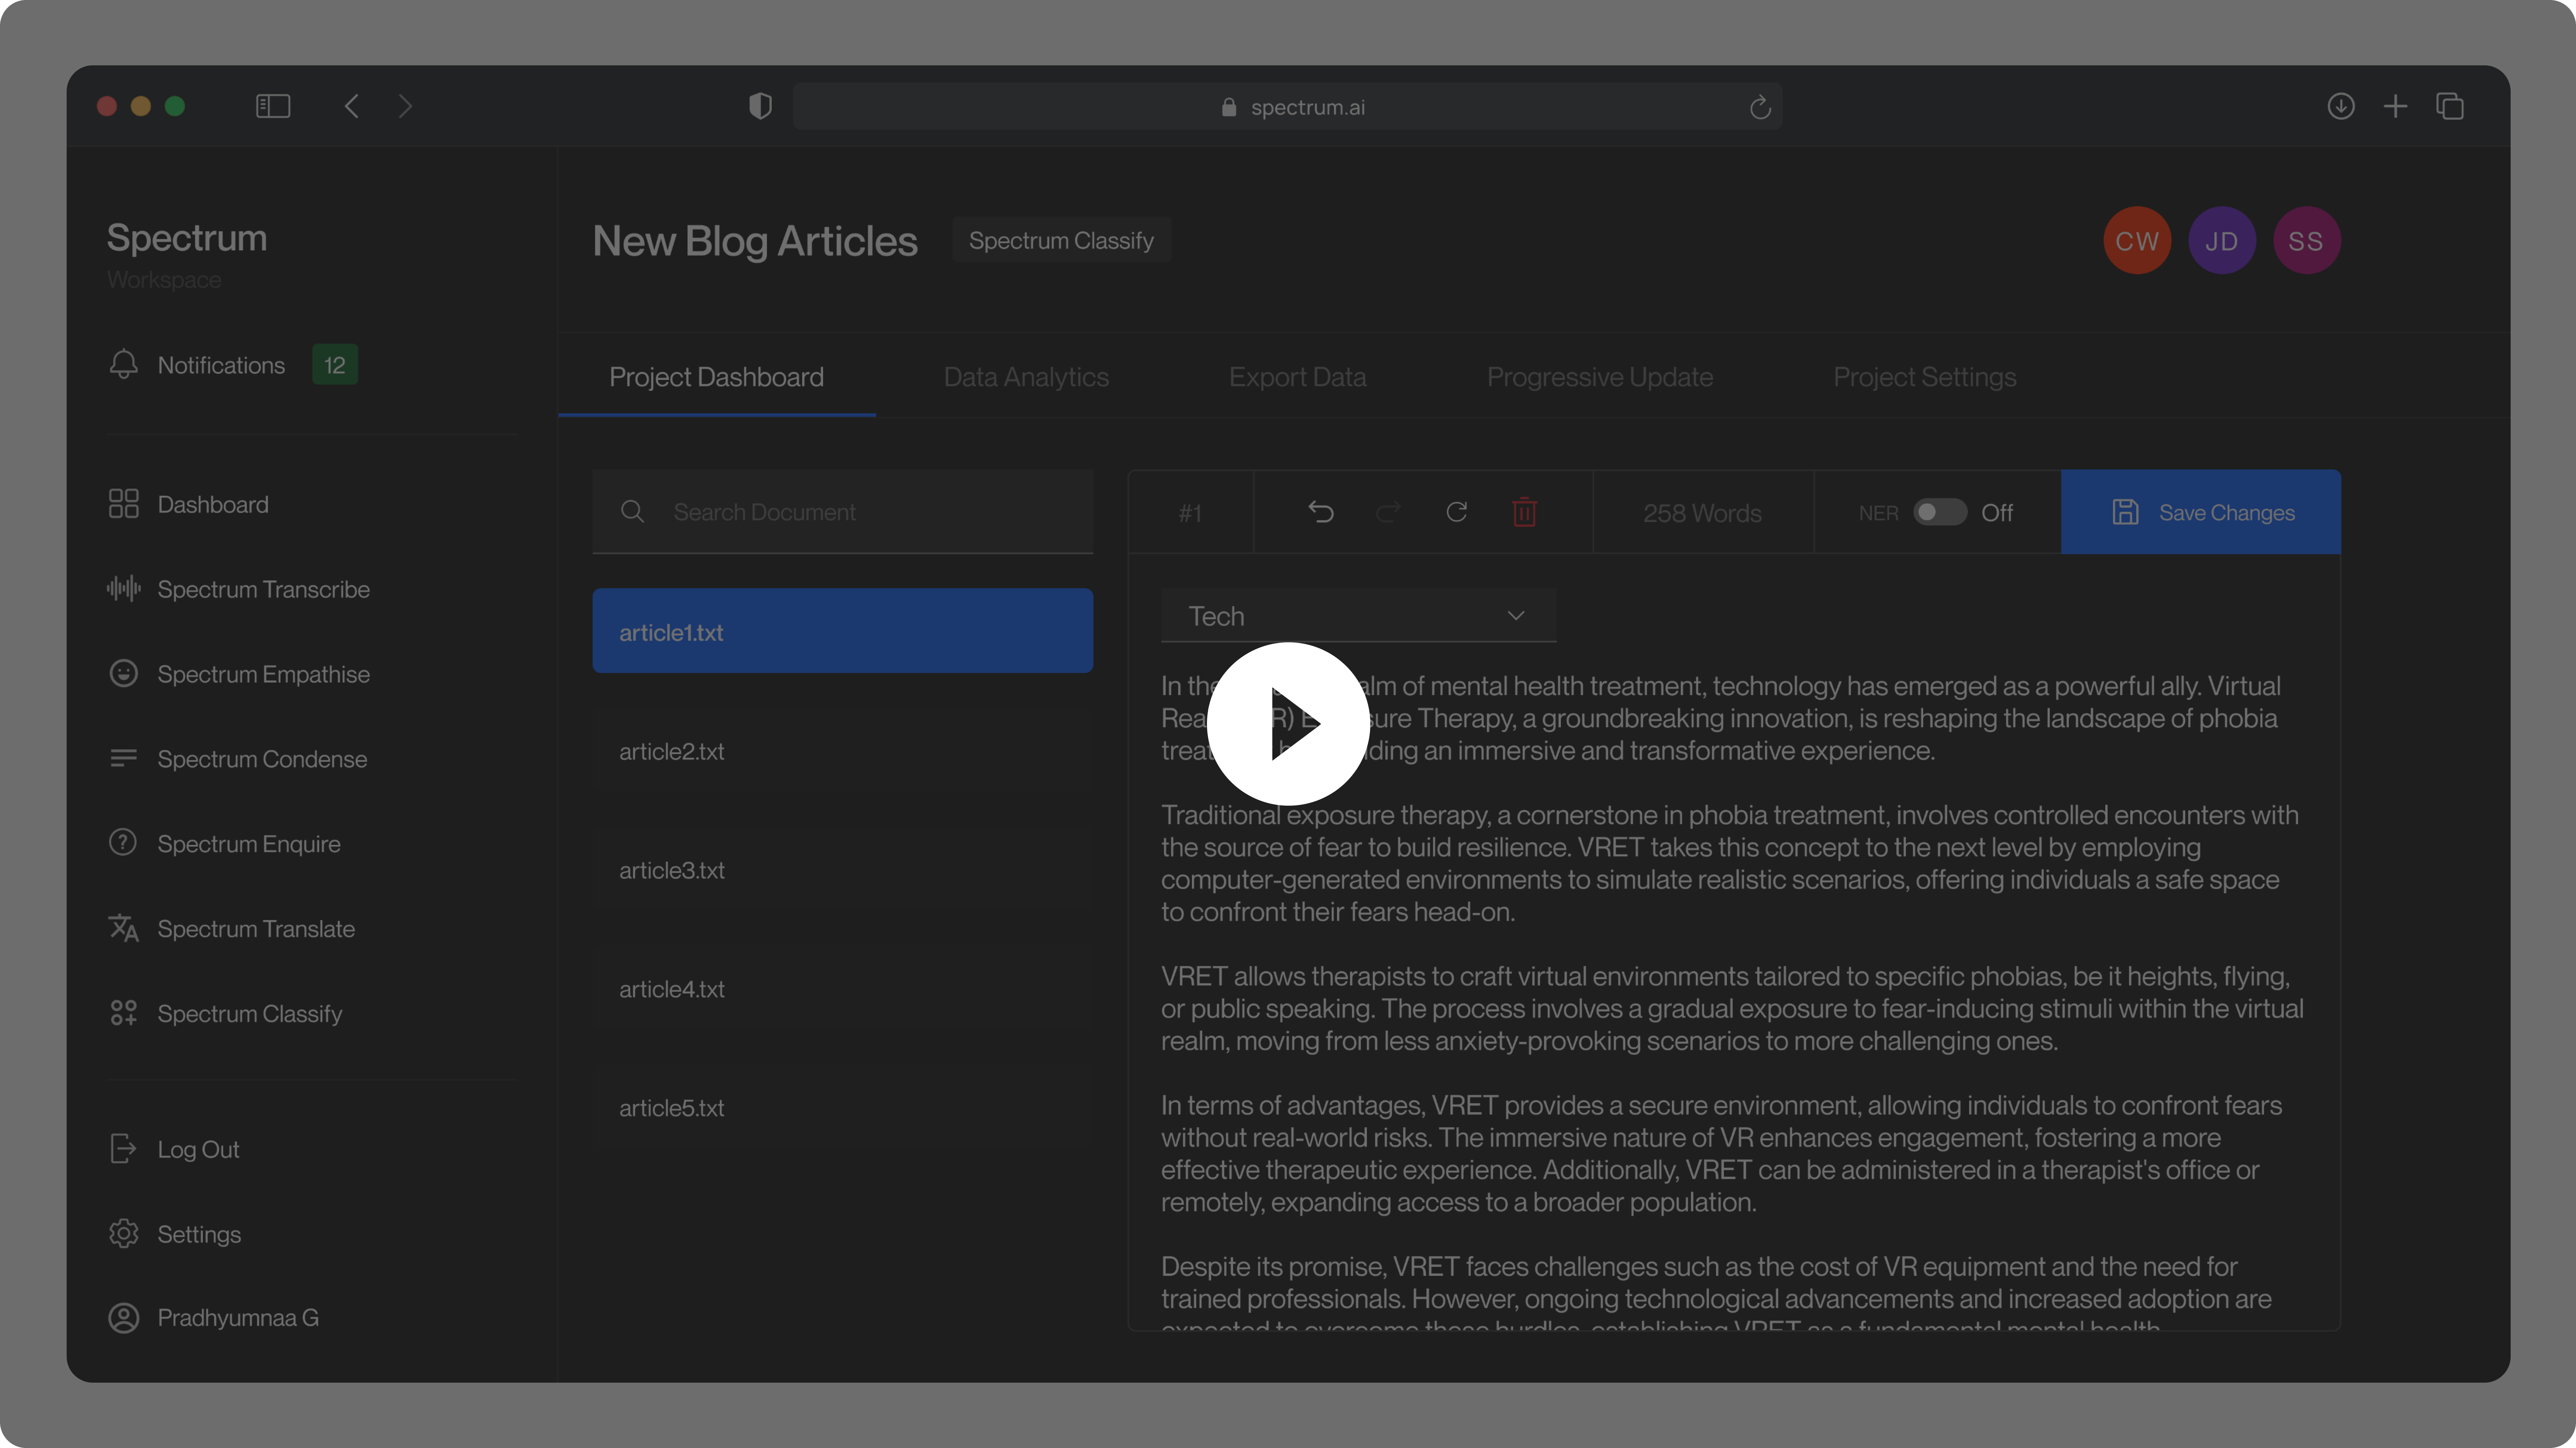Select Spectrum Enquire question mark icon
The image size is (2576, 1448).
tap(123, 843)
